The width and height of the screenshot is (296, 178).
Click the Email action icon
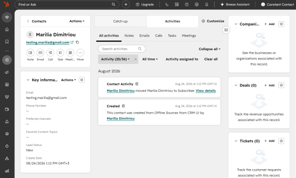40,53
